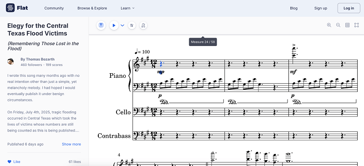Toggle the metronome icon

click(143, 25)
